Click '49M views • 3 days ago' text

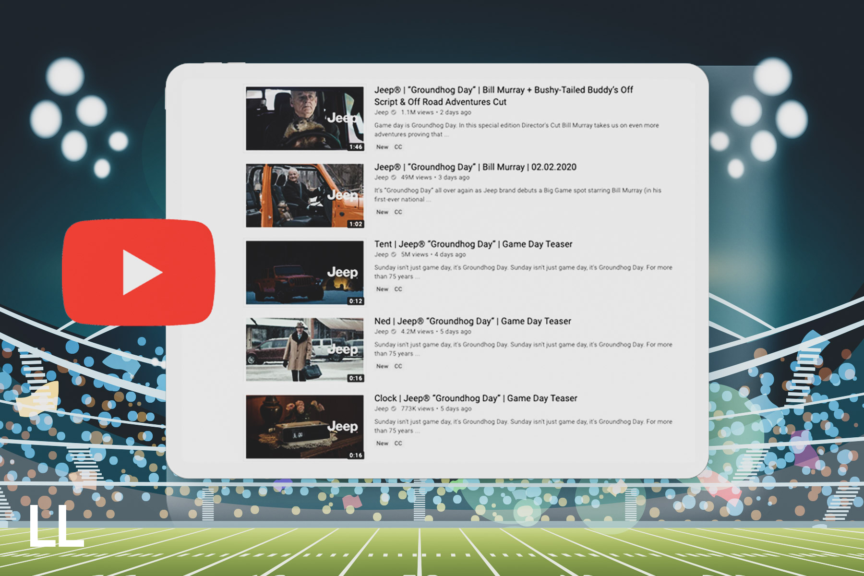435,177
